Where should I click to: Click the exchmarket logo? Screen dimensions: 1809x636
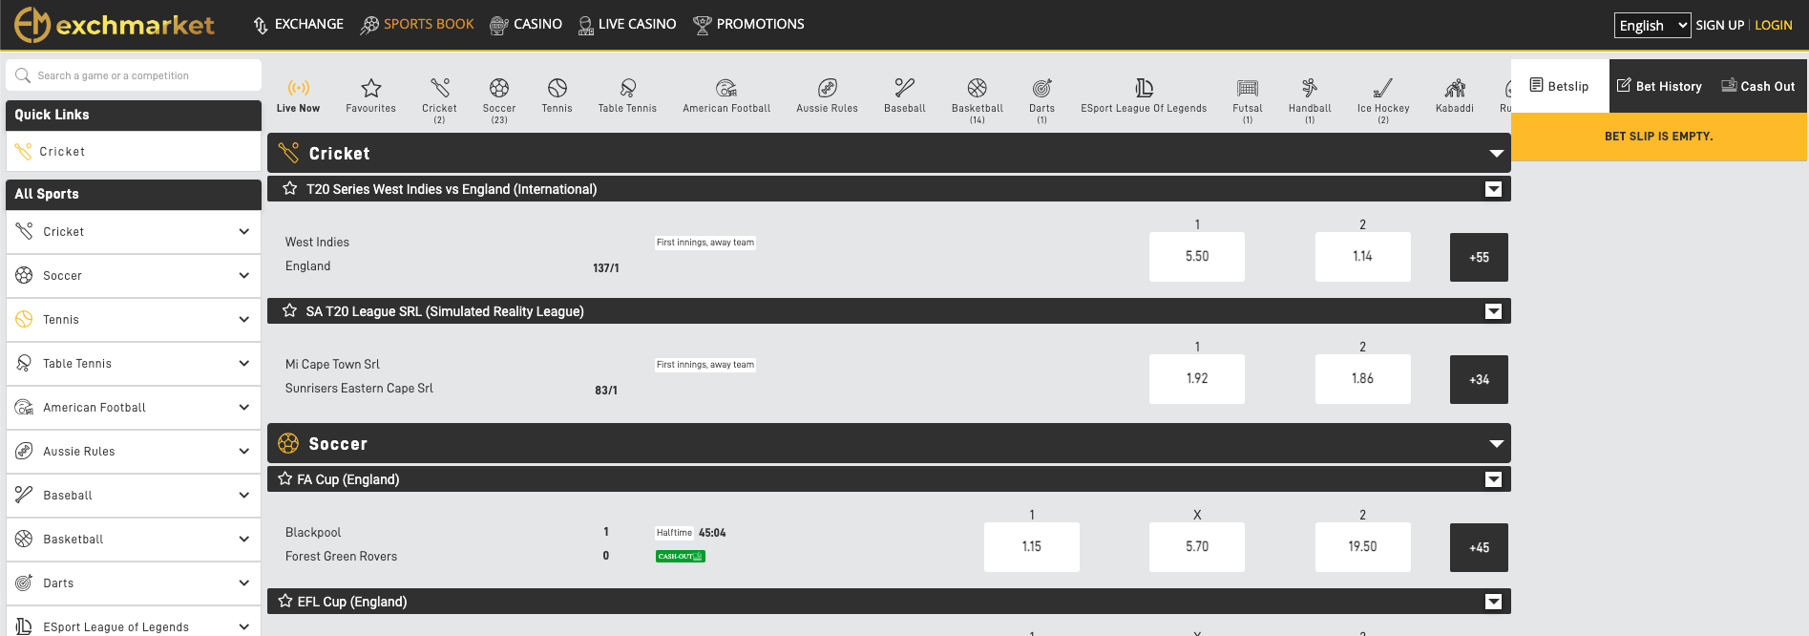[115, 25]
